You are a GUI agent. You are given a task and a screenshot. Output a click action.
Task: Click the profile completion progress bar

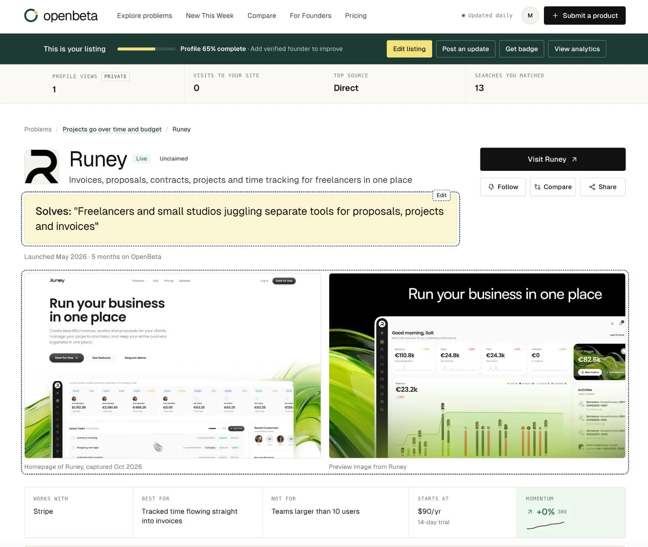pos(146,49)
